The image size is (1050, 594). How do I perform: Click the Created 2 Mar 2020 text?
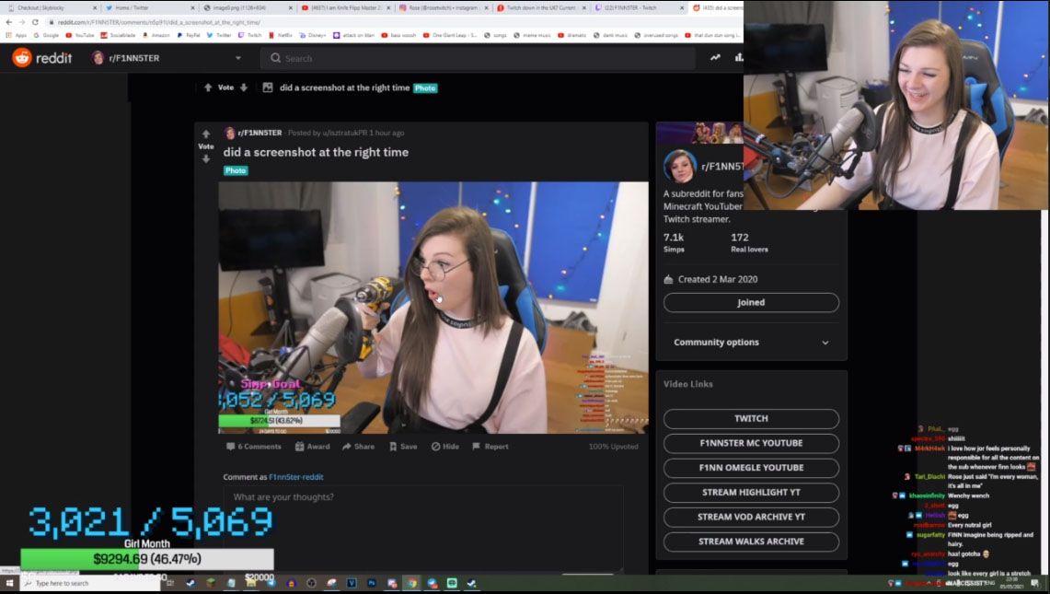tap(717, 280)
